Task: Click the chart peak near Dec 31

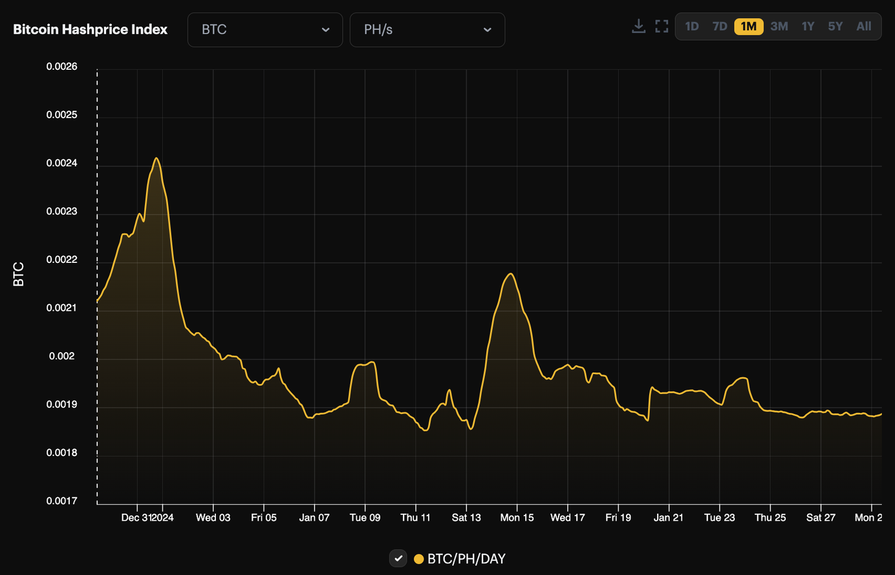Action: 156,158
